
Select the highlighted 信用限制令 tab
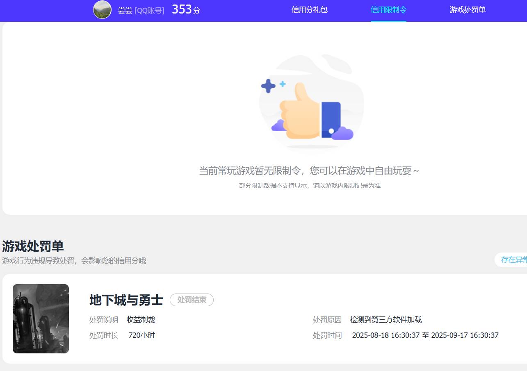tap(388, 10)
